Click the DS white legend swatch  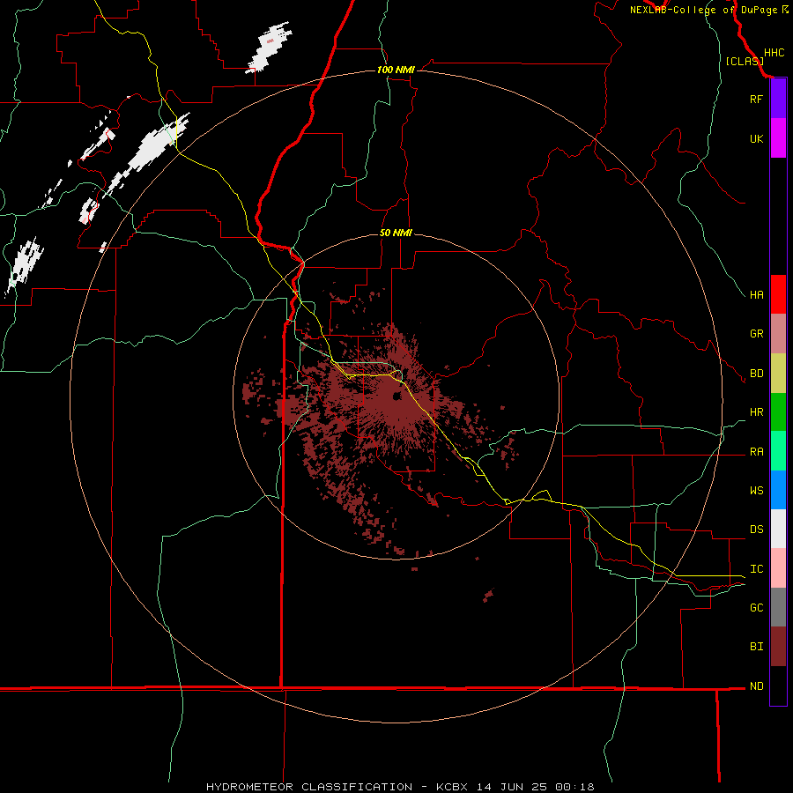(x=778, y=529)
